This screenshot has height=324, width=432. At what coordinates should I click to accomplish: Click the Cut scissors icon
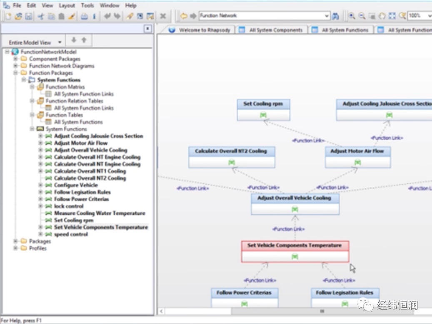click(x=41, y=16)
